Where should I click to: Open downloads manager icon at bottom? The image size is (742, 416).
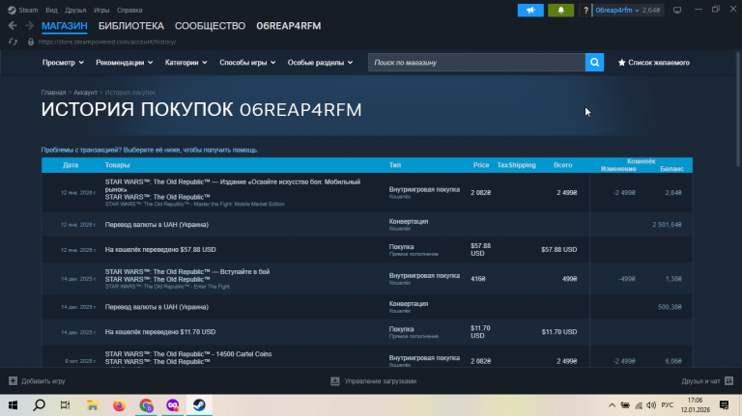point(335,381)
